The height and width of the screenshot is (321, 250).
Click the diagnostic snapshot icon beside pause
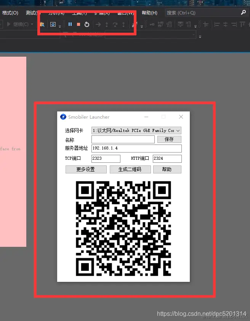pos(53,24)
